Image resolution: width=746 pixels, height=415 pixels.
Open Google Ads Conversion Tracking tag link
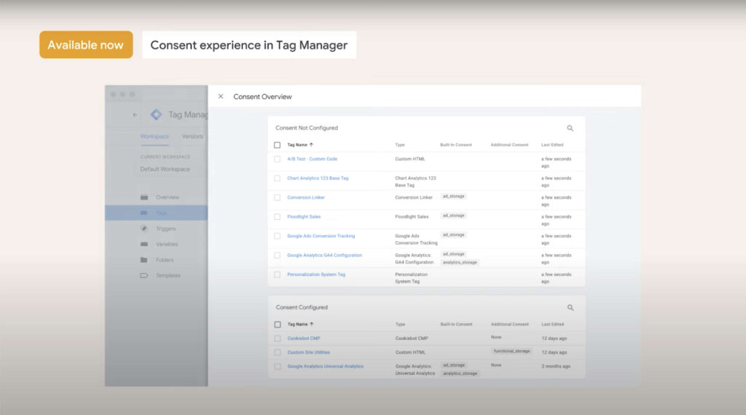[321, 236]
